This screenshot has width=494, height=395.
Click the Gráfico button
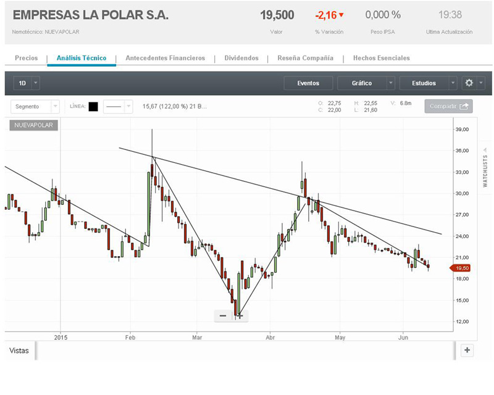[362, 83]
